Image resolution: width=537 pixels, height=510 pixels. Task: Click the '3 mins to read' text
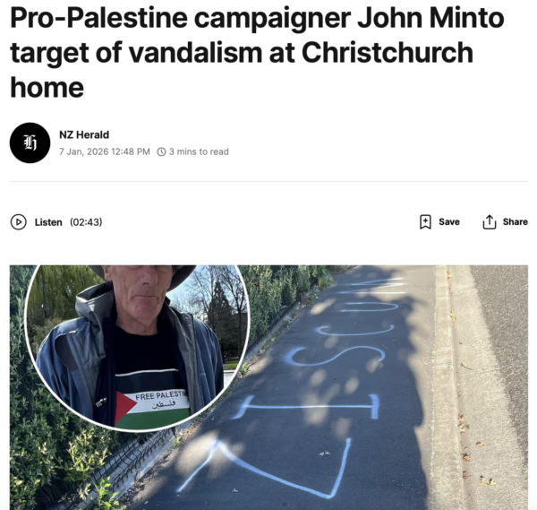point(199,151)
